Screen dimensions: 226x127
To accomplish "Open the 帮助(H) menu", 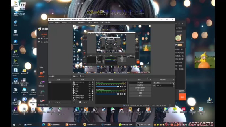I will coord(96,23).
